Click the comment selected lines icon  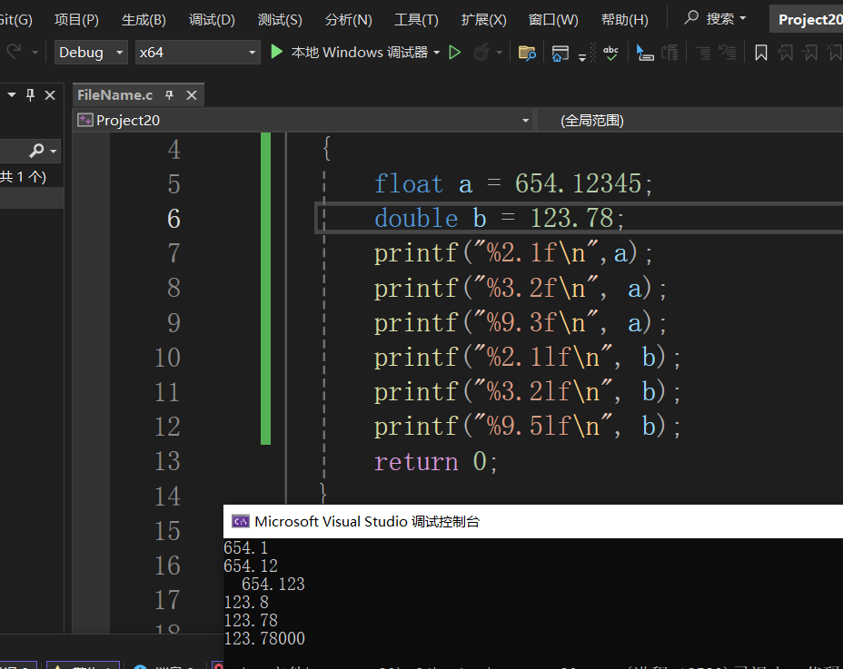point(703,53)
